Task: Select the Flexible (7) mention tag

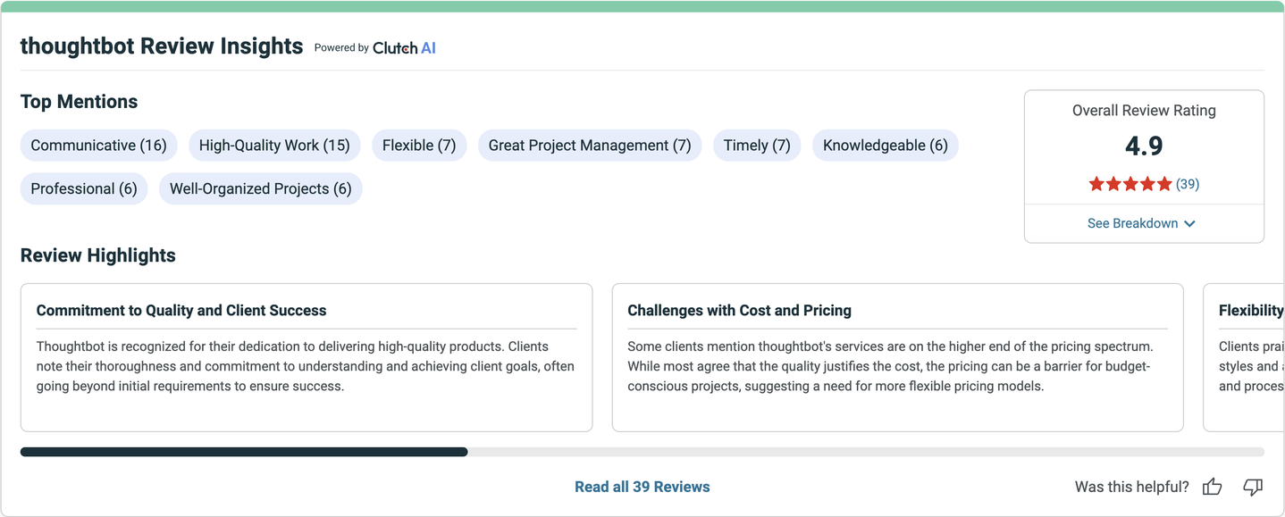Action: coord(419,146)
